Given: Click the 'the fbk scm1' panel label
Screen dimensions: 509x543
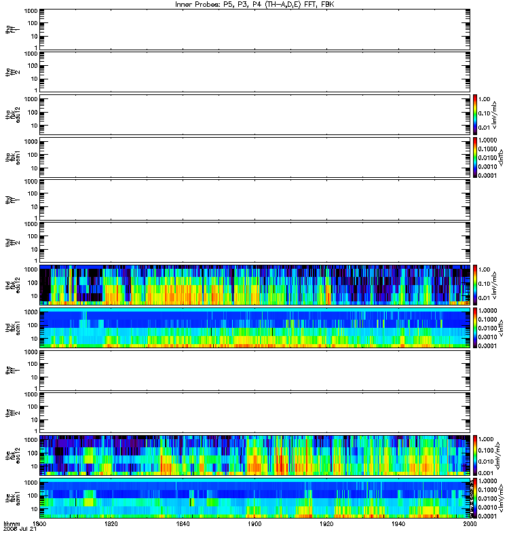Looking at the screenshot, I should [12, 498].
